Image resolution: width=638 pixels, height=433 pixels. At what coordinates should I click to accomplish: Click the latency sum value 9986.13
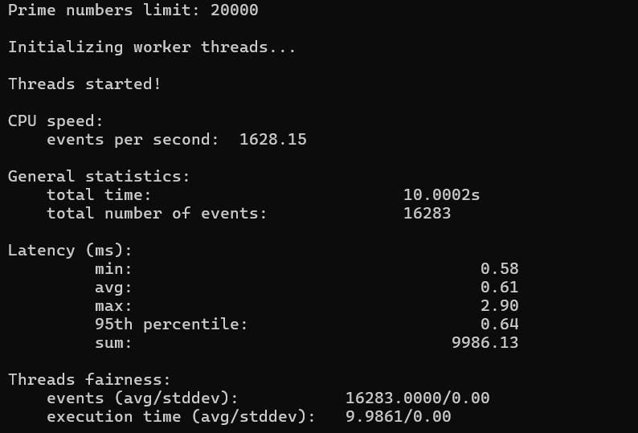click(485, 343)
